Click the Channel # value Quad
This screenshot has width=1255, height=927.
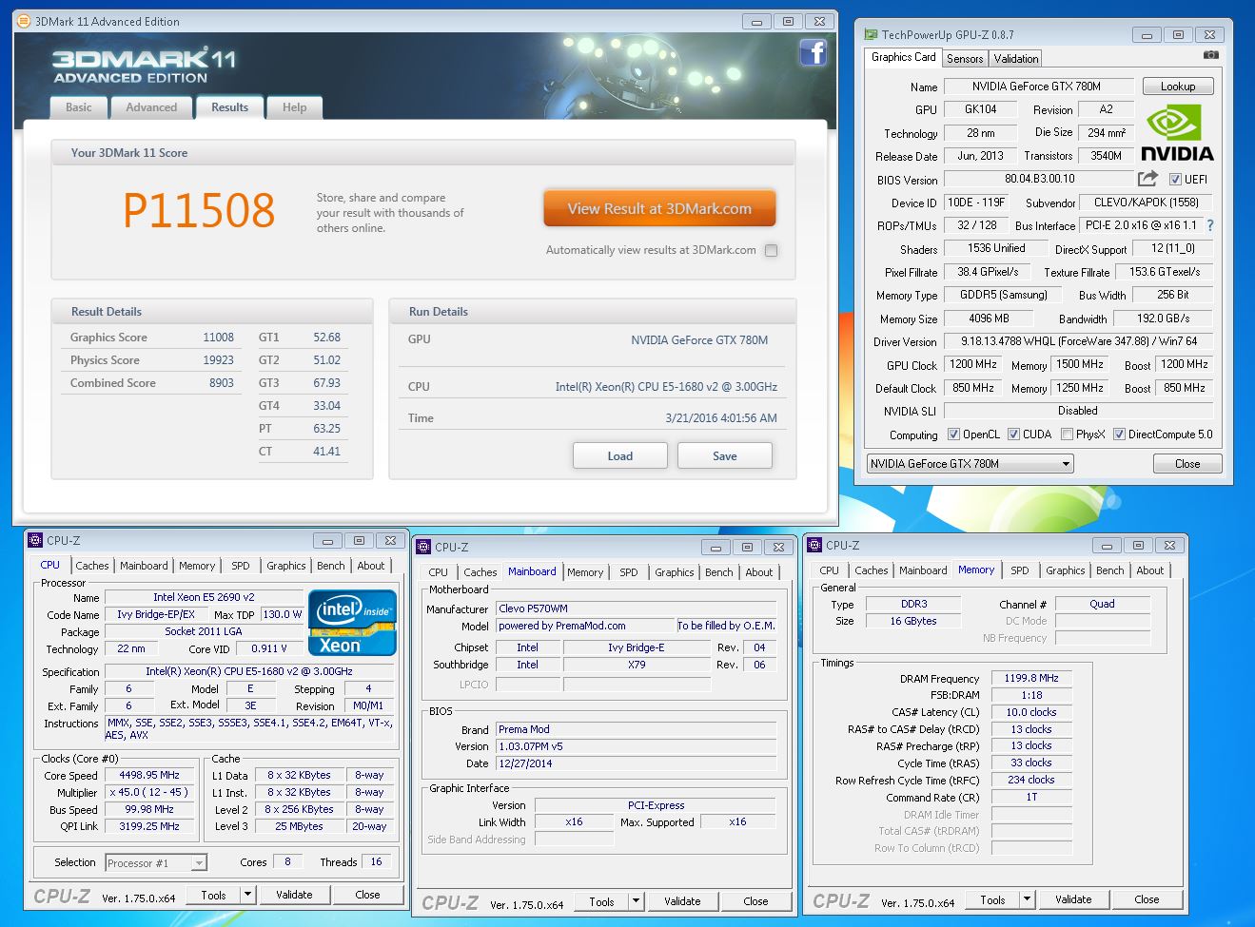(x=1102, y=604)
